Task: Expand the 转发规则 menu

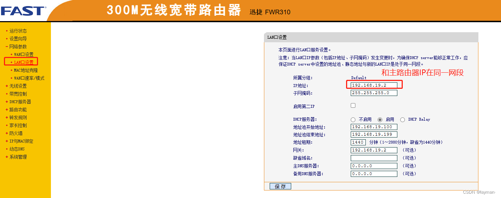Action: coord(18,117)
